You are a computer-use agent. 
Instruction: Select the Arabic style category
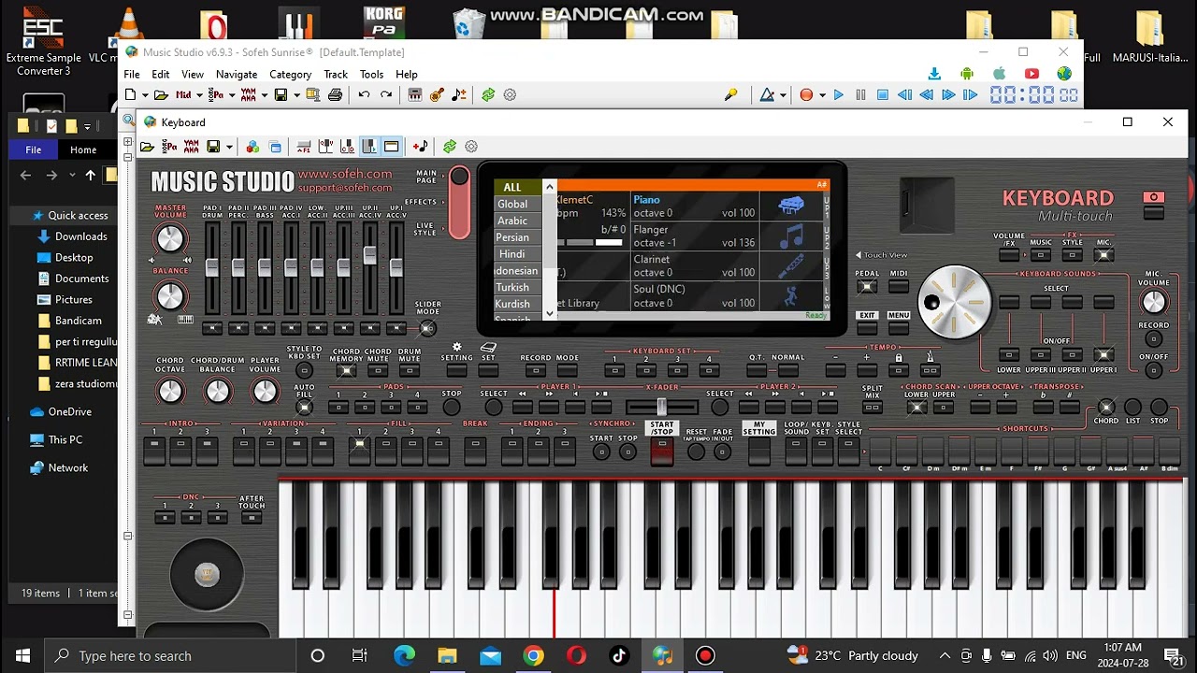512,221
